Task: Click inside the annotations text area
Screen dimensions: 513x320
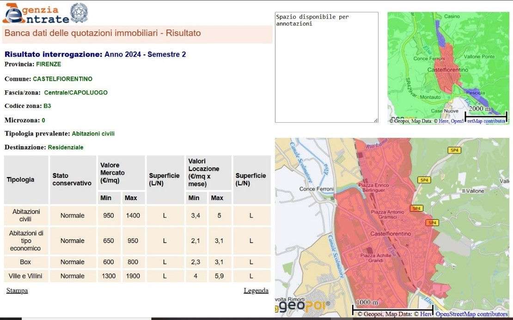Action: coord(326,67)
